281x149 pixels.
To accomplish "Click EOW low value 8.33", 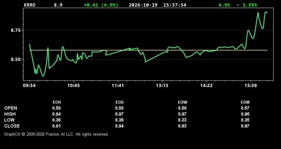I will [182, 120].
